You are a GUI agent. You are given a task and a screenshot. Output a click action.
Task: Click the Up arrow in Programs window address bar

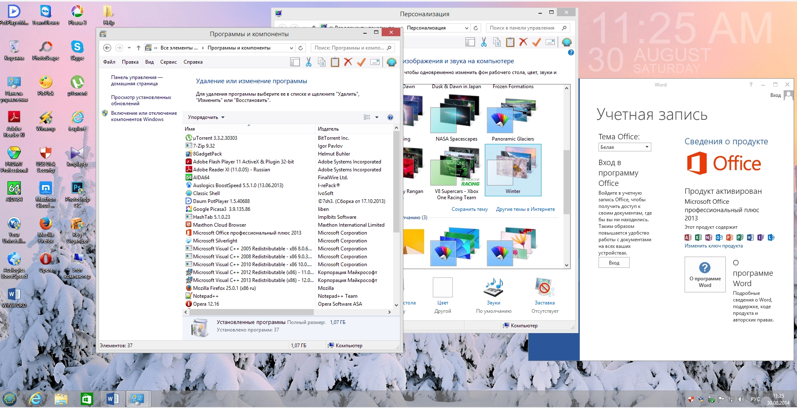138,48
